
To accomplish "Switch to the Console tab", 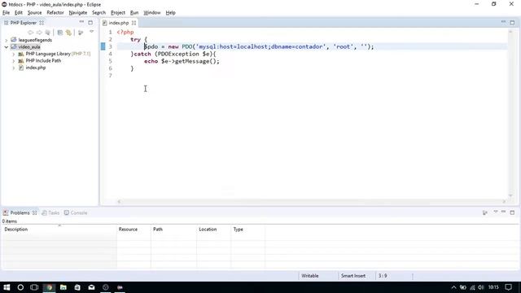I will 76,212.
